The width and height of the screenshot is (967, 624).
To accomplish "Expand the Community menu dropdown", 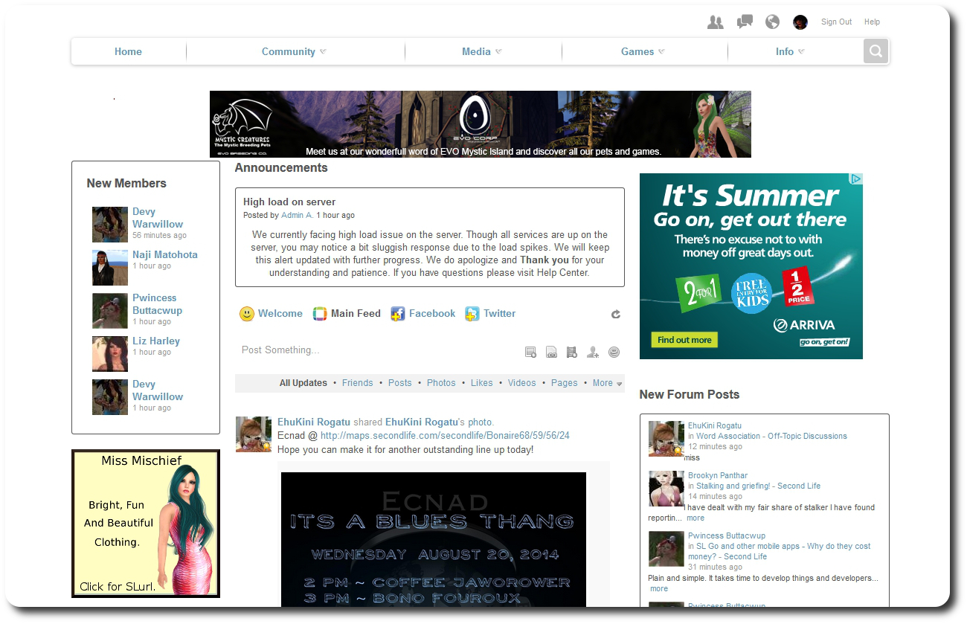I will [x=294, y=51].
